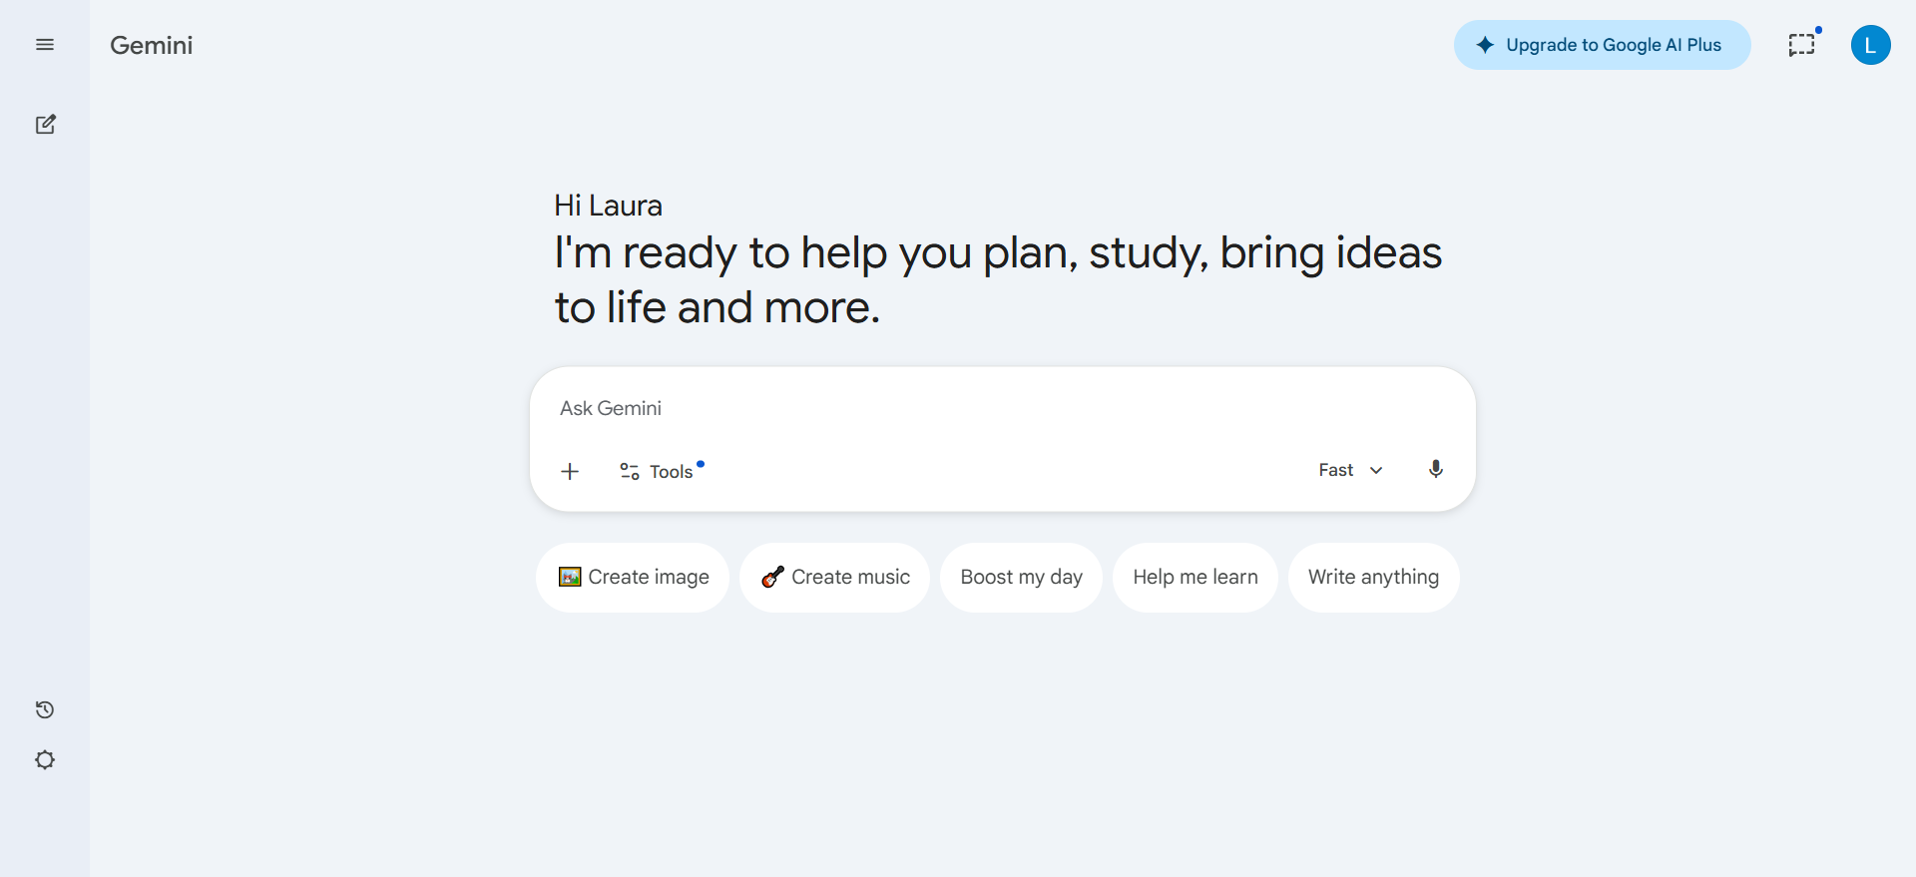This screenshot has height=877, width=1916.
Task: Select the Create image suggestion chip
Action: click(633, 577)
